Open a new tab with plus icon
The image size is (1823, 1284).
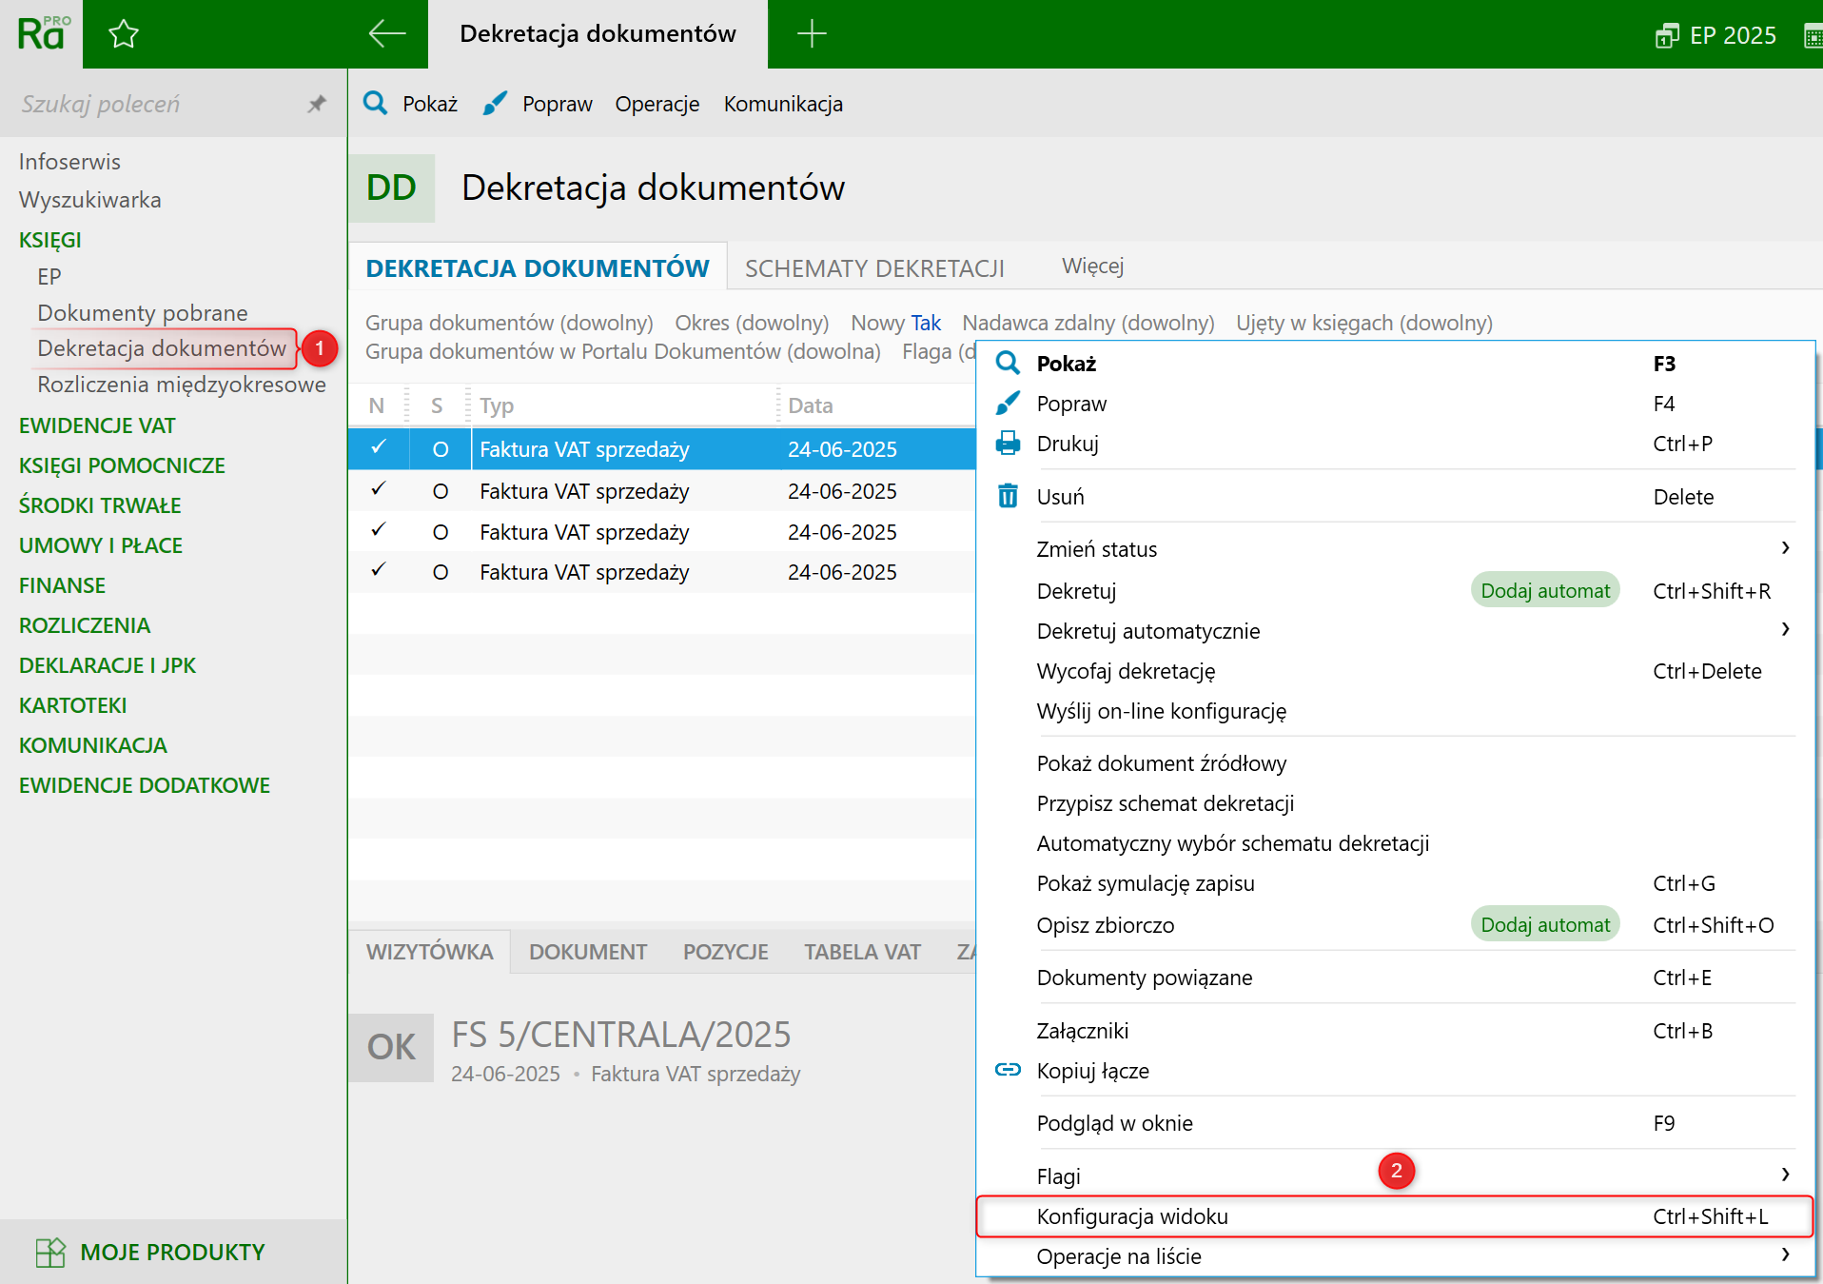click(811, 34)
